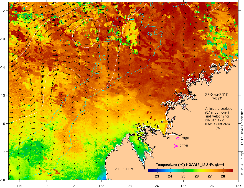
Task: Click the longitude axis label 120
Action: tap(47, 186)
